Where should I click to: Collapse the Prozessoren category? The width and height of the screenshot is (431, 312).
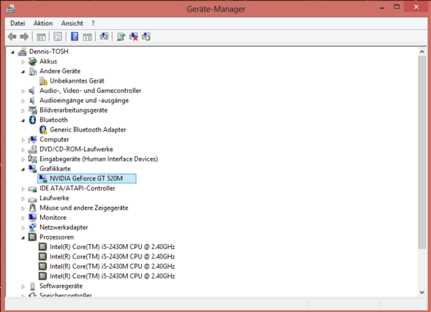tap(23, 237)
